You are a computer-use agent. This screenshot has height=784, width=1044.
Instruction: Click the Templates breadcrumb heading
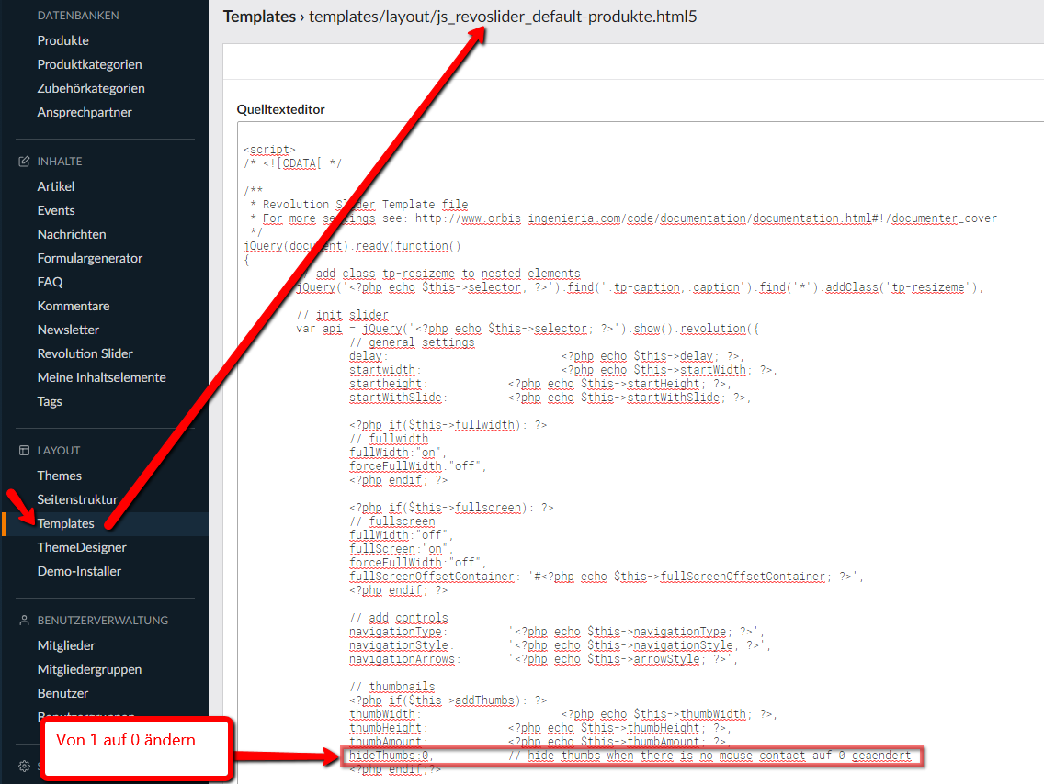click(x=259, y=17)
